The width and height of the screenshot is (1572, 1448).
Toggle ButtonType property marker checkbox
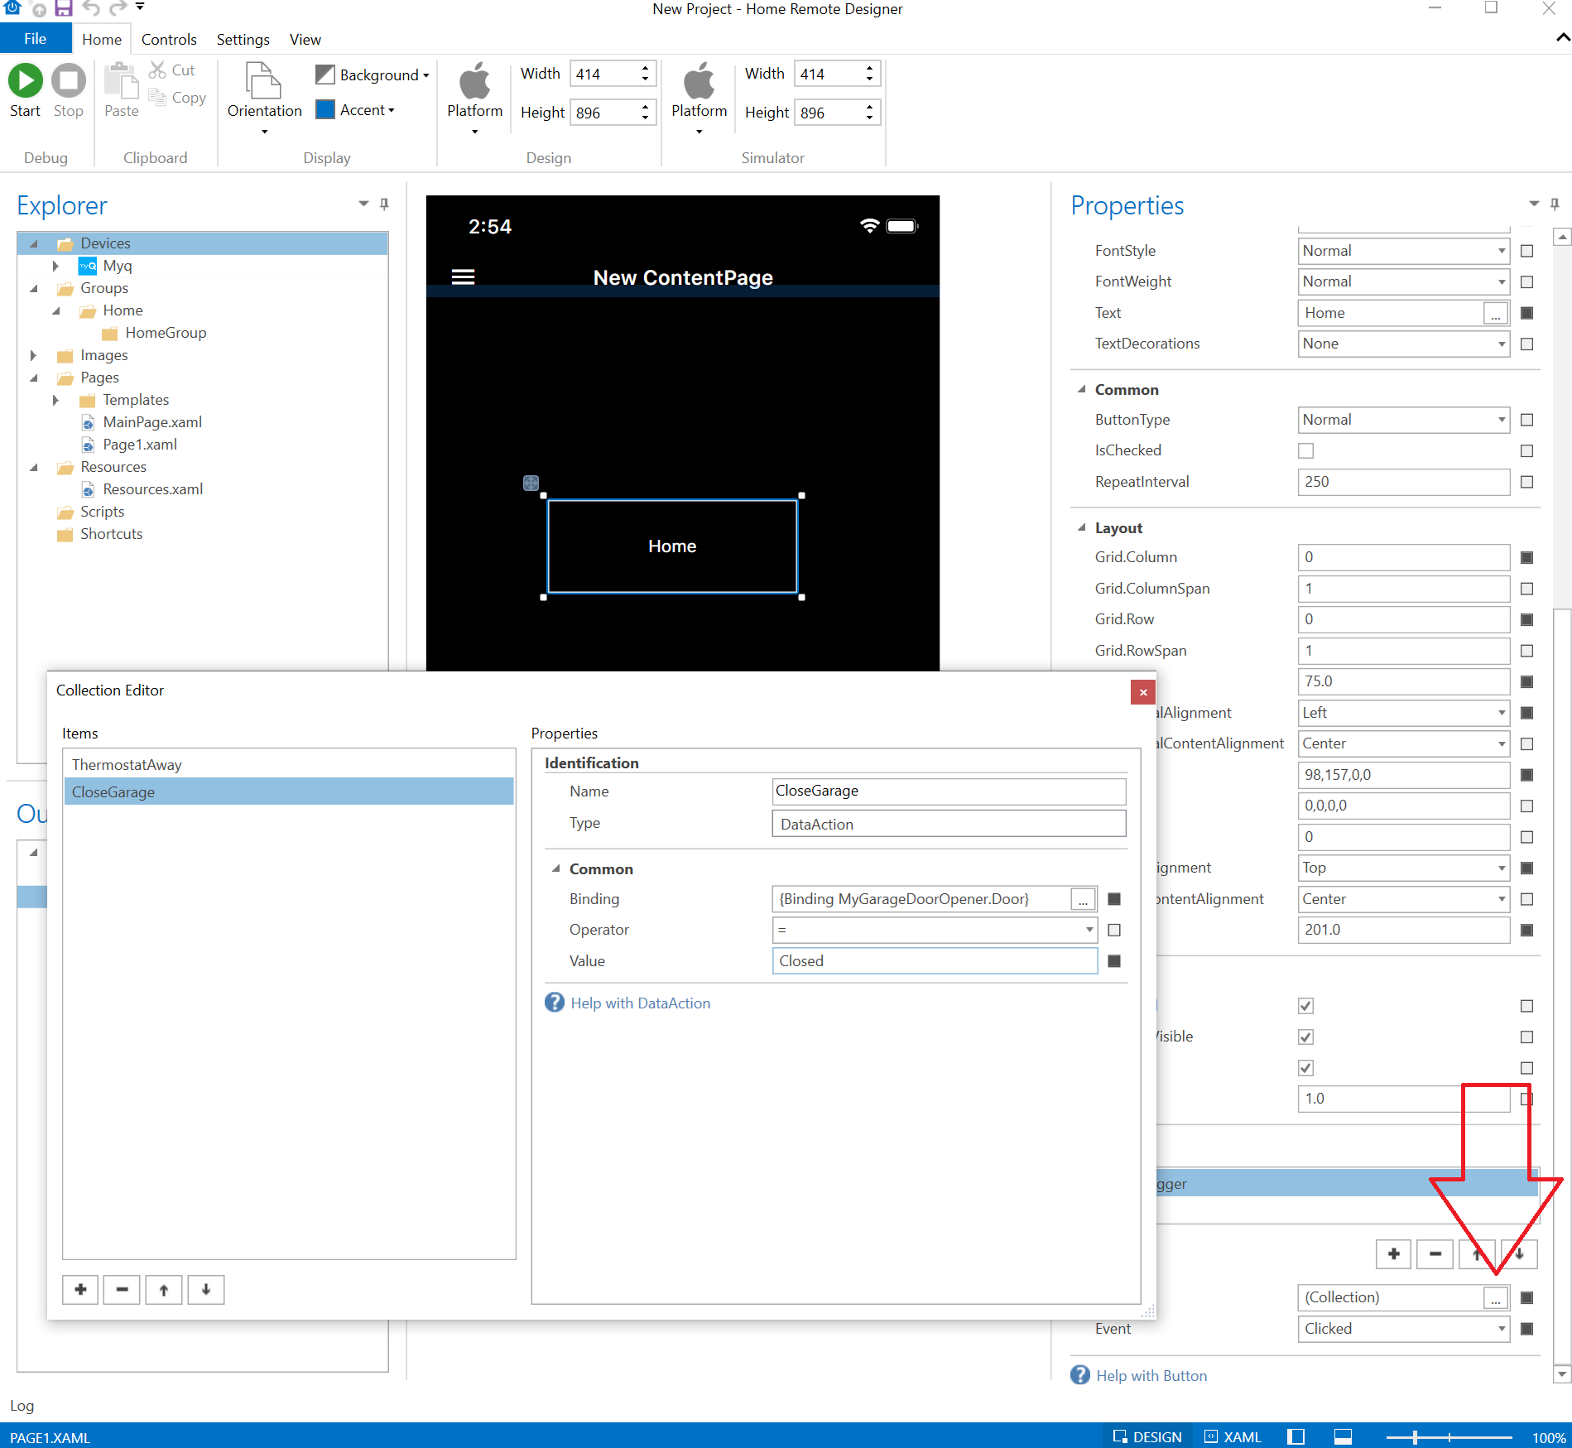tap(1527, 420)
